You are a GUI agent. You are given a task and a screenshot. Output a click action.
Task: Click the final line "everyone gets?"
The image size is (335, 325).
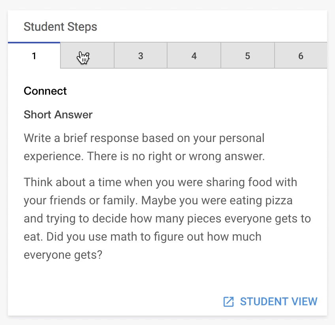click(x=63, y=255)
